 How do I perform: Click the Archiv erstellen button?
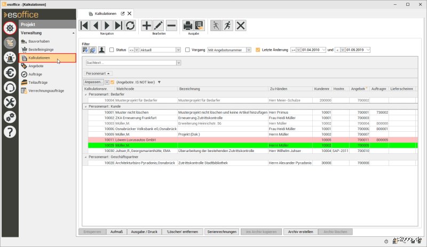point(301,232)
